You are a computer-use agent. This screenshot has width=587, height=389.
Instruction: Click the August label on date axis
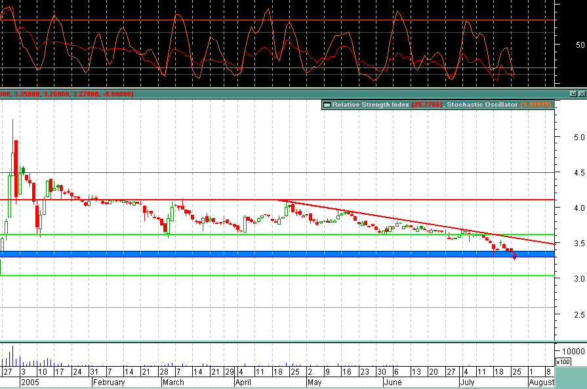541,382
